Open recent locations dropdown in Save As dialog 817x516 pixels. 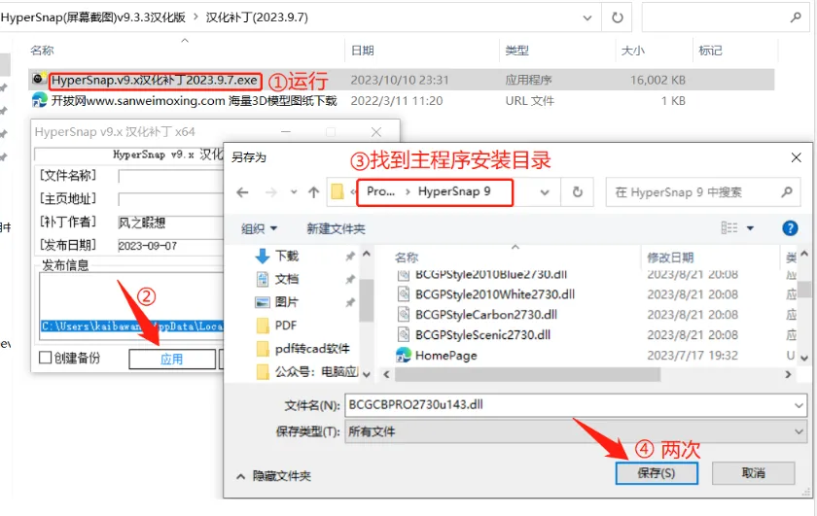click(x=294, y=192)
